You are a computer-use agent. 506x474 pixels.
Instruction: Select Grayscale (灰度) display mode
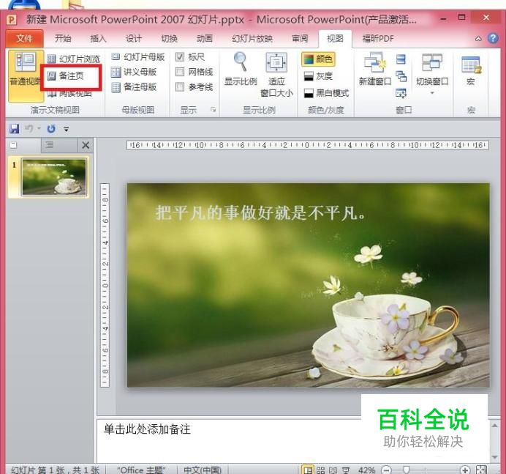coord(318,76)
